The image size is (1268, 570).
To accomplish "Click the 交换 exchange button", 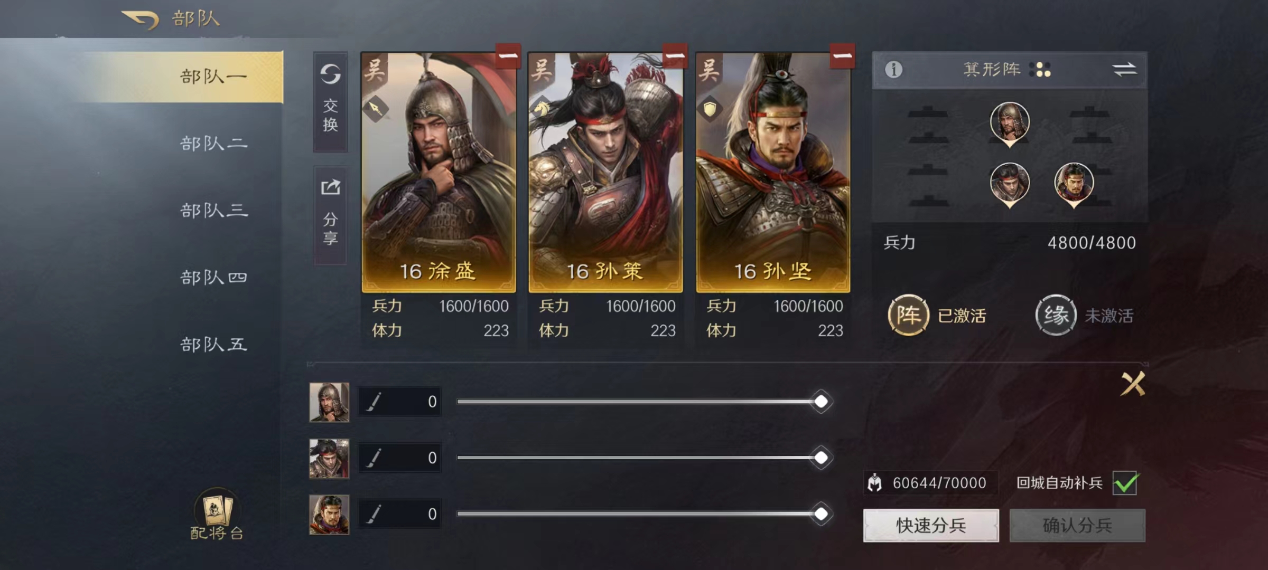I will tap(330, 102).
